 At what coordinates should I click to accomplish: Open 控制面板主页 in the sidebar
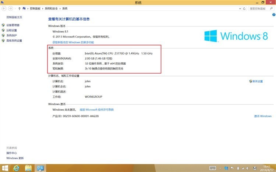pyautogui.click(x=14, y=17)
